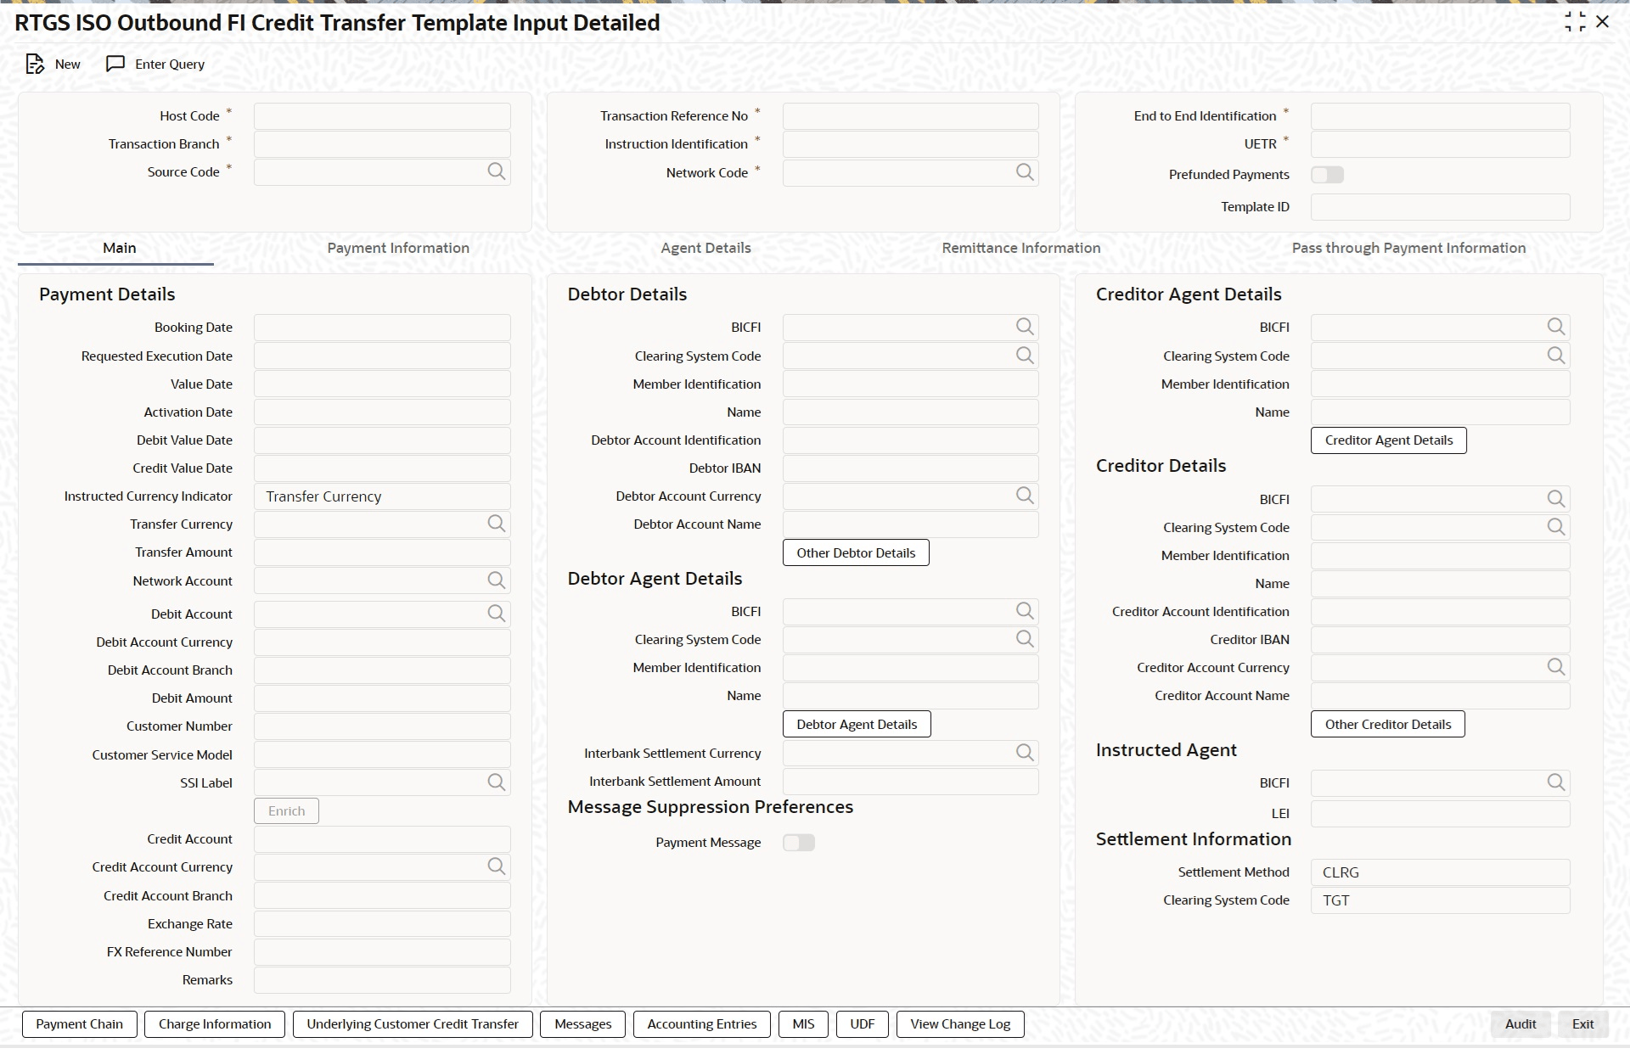Image resolution: width=1630 pixels, height=1054 pixels.
Task: Open Accounting Entries button
Action: 701,1024
